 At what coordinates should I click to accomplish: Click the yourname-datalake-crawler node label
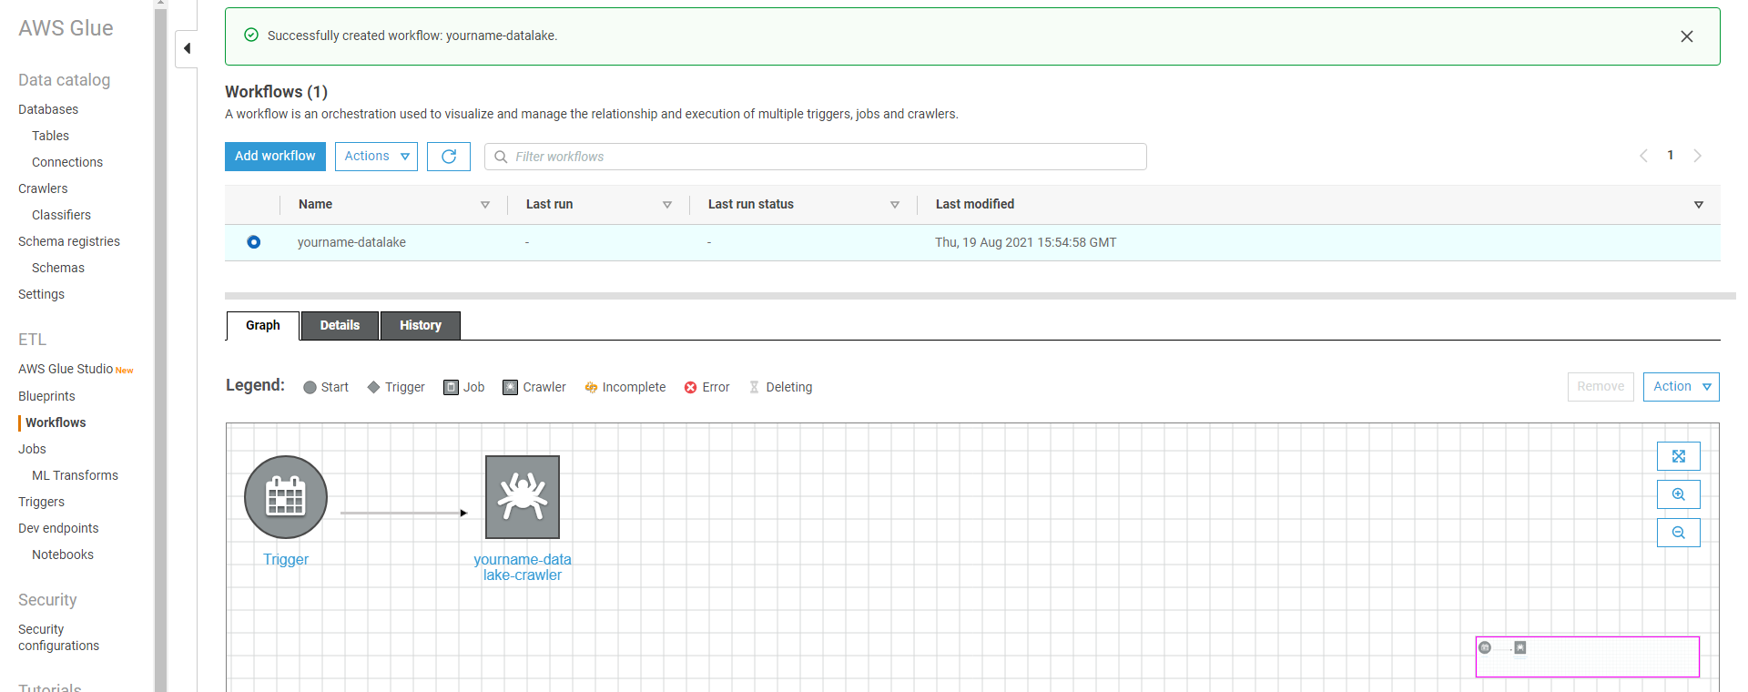tap(523, 567)
